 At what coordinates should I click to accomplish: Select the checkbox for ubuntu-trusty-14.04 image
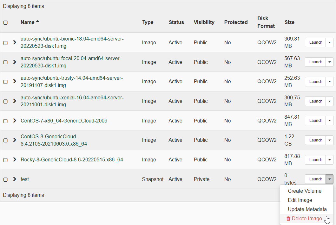click(x=5, y=82)
